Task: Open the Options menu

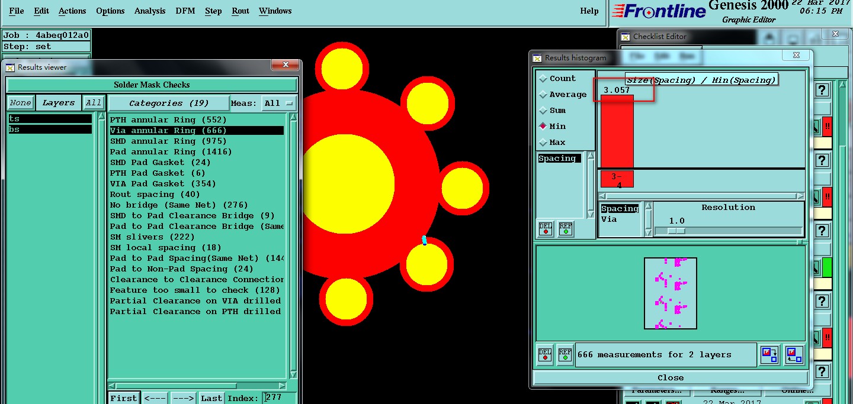Action: [110, 11]
